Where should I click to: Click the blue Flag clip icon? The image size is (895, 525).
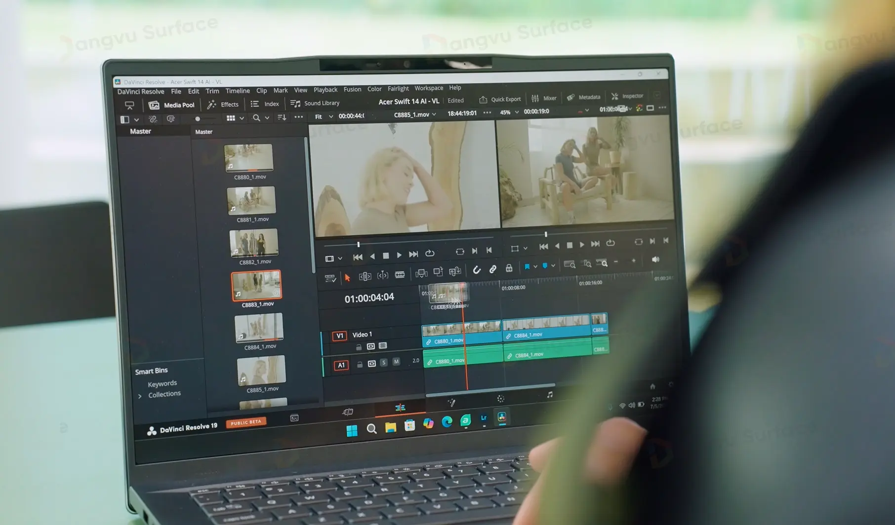[527, 266]
